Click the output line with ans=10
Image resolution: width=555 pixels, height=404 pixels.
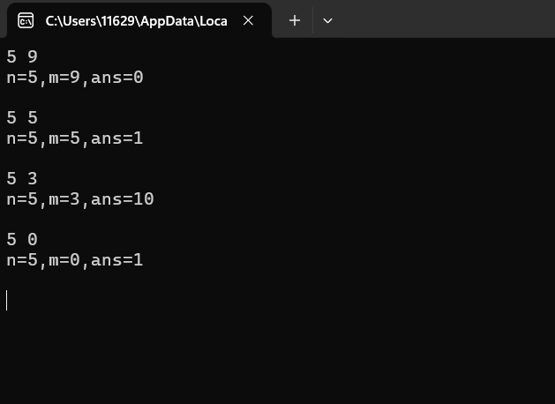point(79,199)
